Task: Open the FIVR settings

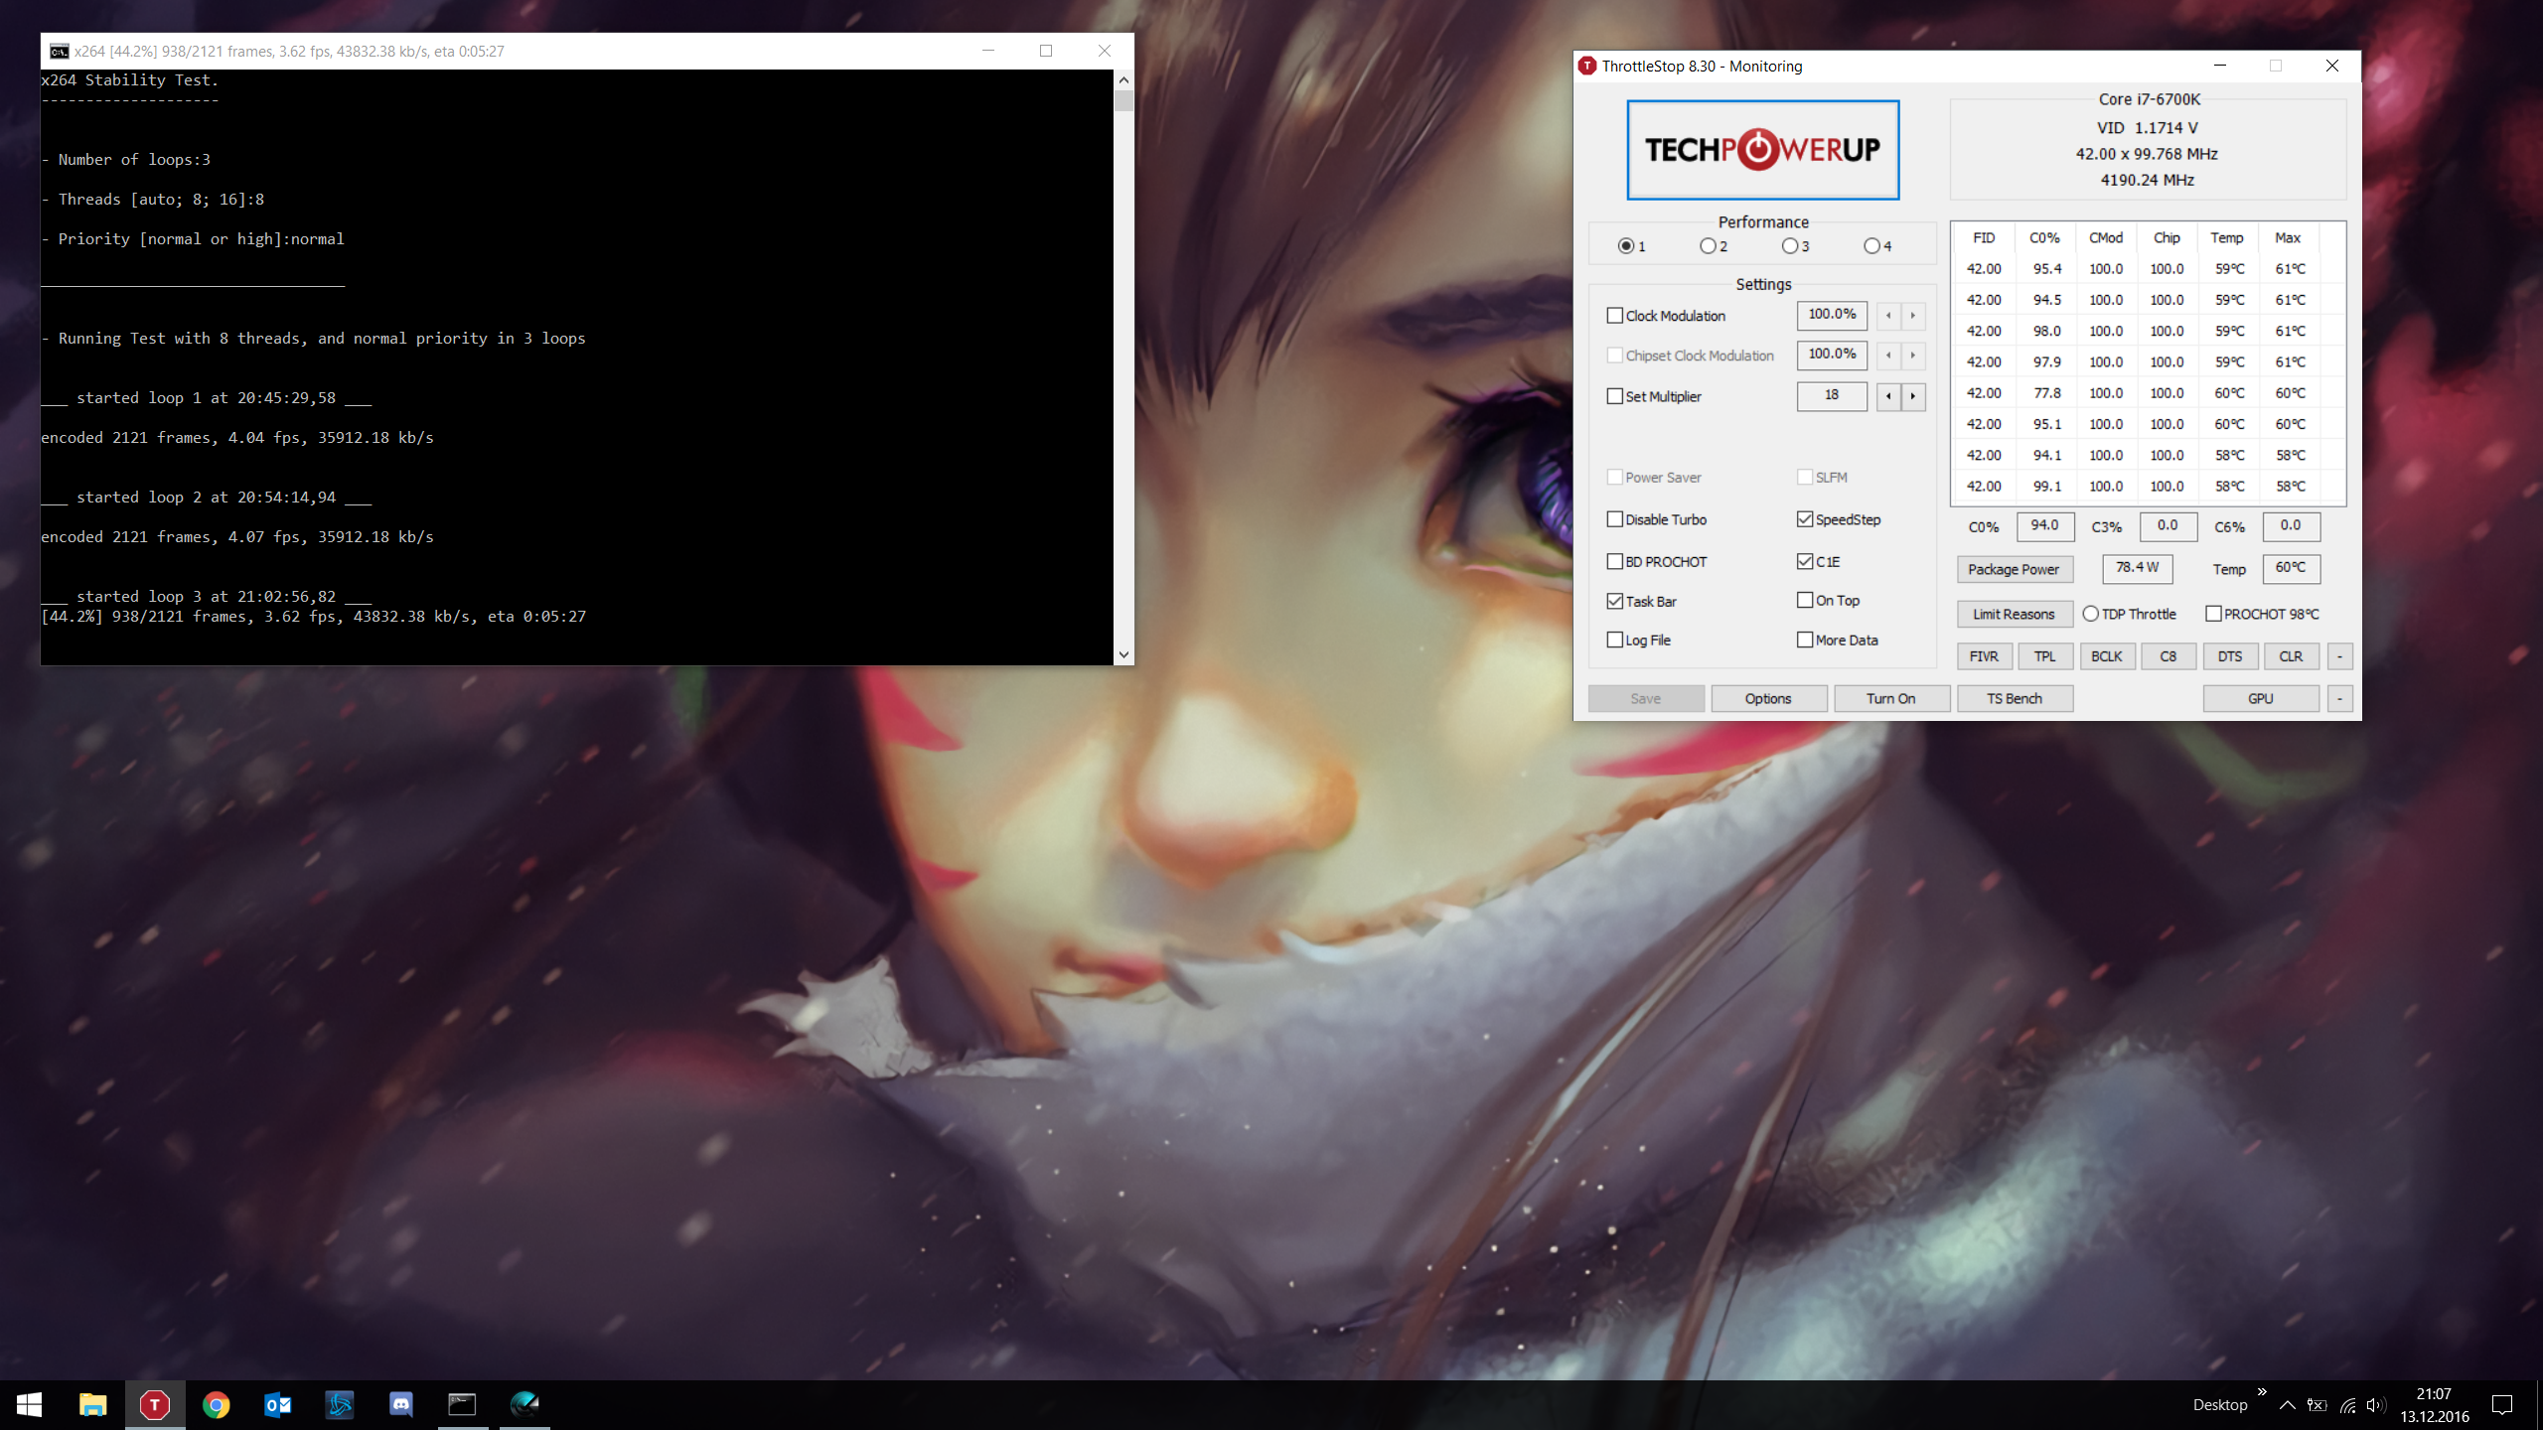Action: 1984,656
